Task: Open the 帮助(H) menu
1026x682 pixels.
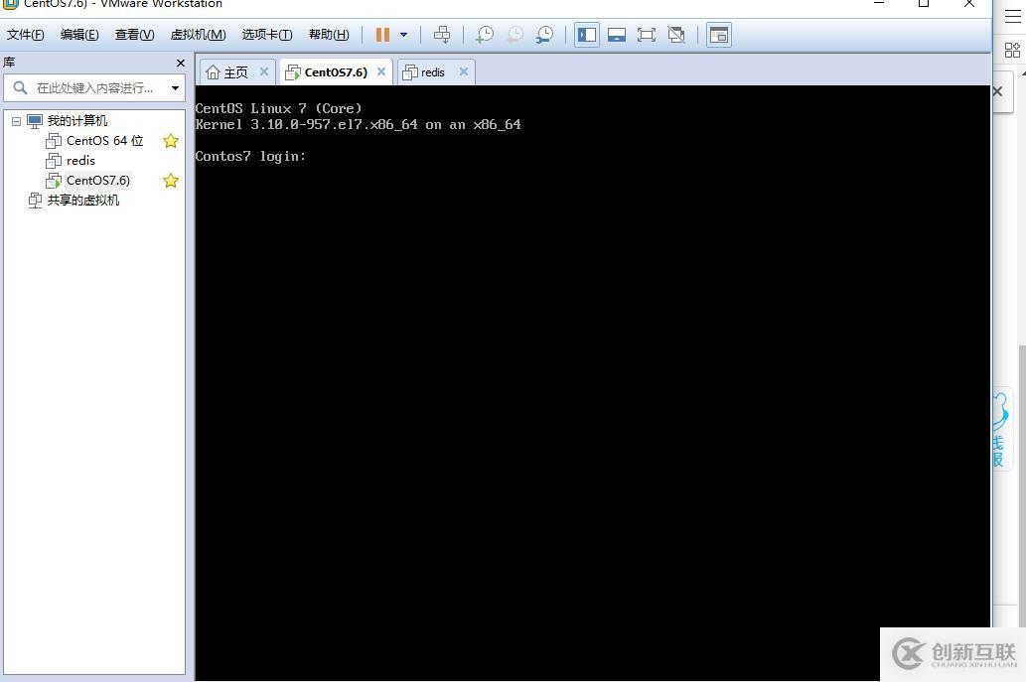Action: 329,35
